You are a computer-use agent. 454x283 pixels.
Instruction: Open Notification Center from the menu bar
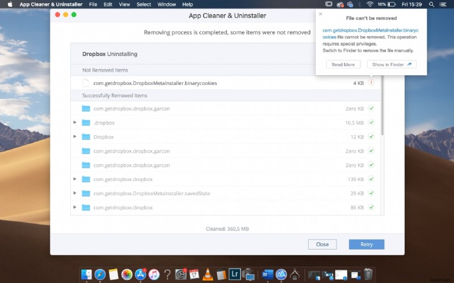click(x=443, y=5)
